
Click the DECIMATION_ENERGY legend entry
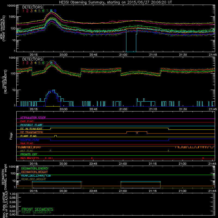pos(35,168)
